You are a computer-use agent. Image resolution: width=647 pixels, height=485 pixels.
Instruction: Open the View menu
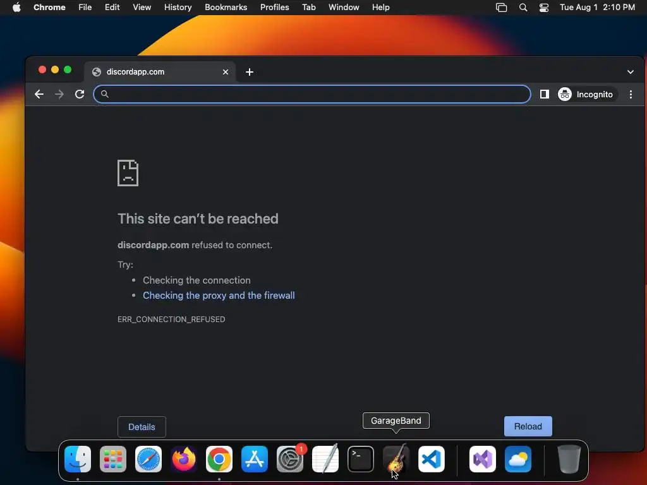pyautogui.click(x=142, y=7)
